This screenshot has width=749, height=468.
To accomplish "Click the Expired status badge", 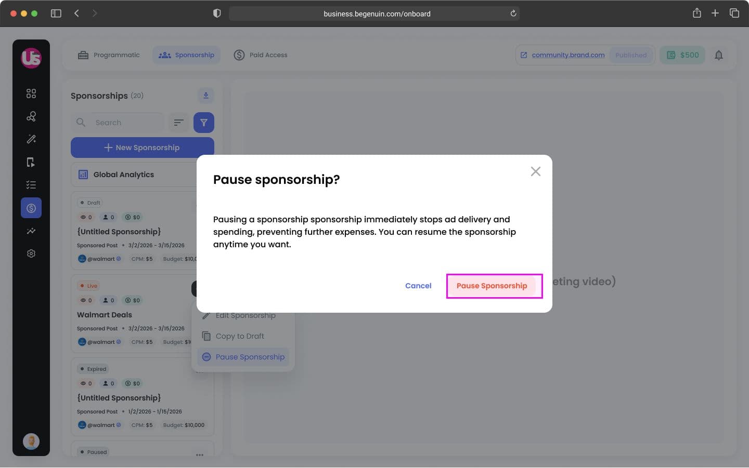I will click(x=94, y=369).
